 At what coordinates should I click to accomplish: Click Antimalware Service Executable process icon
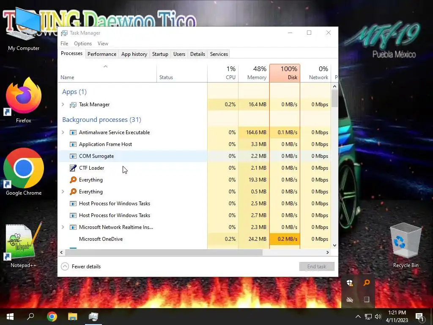tap(73, 132)
